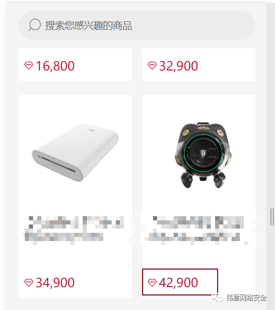
Task: Click the Mi logo on the white printer
Action: 91,130
